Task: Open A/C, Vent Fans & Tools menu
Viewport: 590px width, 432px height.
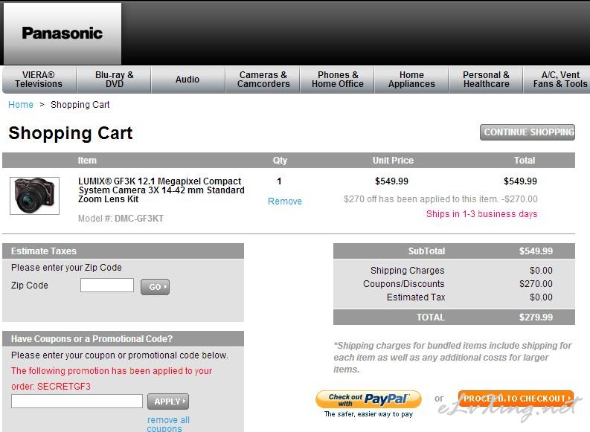Action: tap(557, 80)
